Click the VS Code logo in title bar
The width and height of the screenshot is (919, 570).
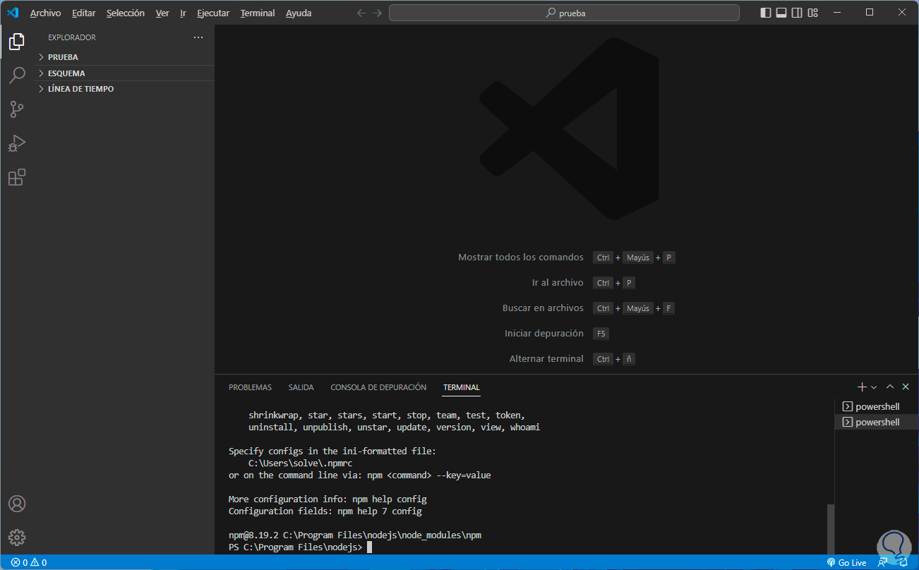tap(13, 13)
